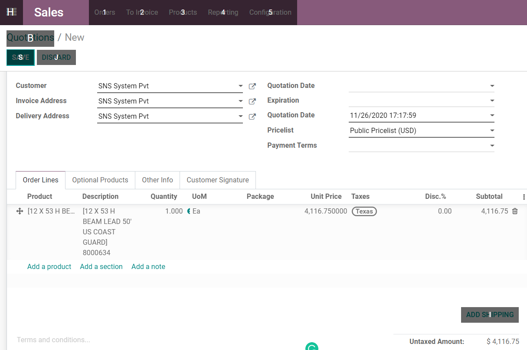
Task: Switch to the Customer Signature tab
Action: tap(218, 180)
